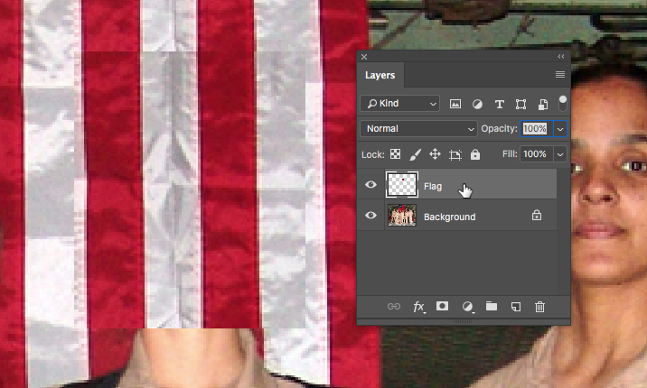Toggle lock transparent pixels
Image resolution: width=647 pixels, height=388 pixels.
tap(395, 154)
